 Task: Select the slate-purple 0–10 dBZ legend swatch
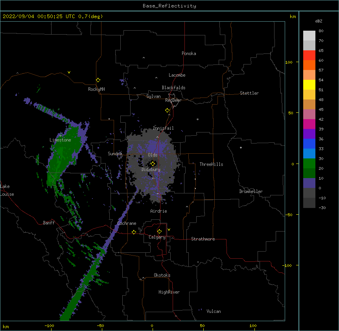[309, 183]
